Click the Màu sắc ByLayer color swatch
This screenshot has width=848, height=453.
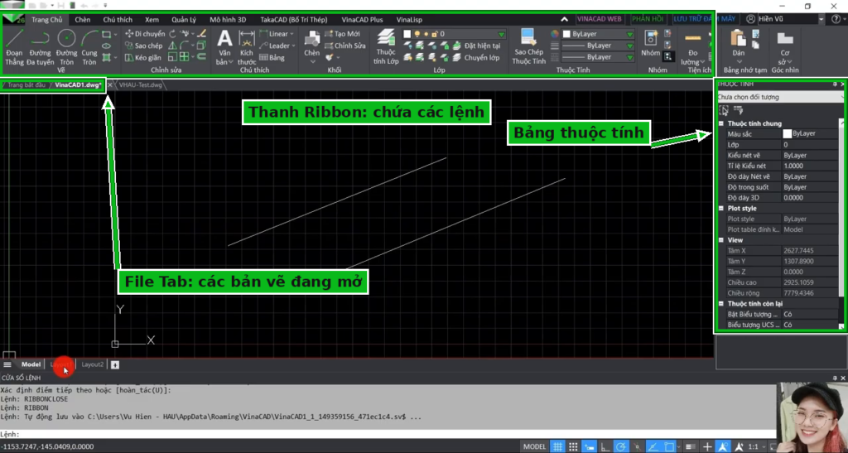point(788,133)
